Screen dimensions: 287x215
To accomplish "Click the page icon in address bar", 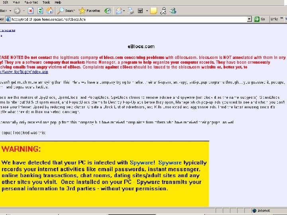I will (x=8, y=19).
